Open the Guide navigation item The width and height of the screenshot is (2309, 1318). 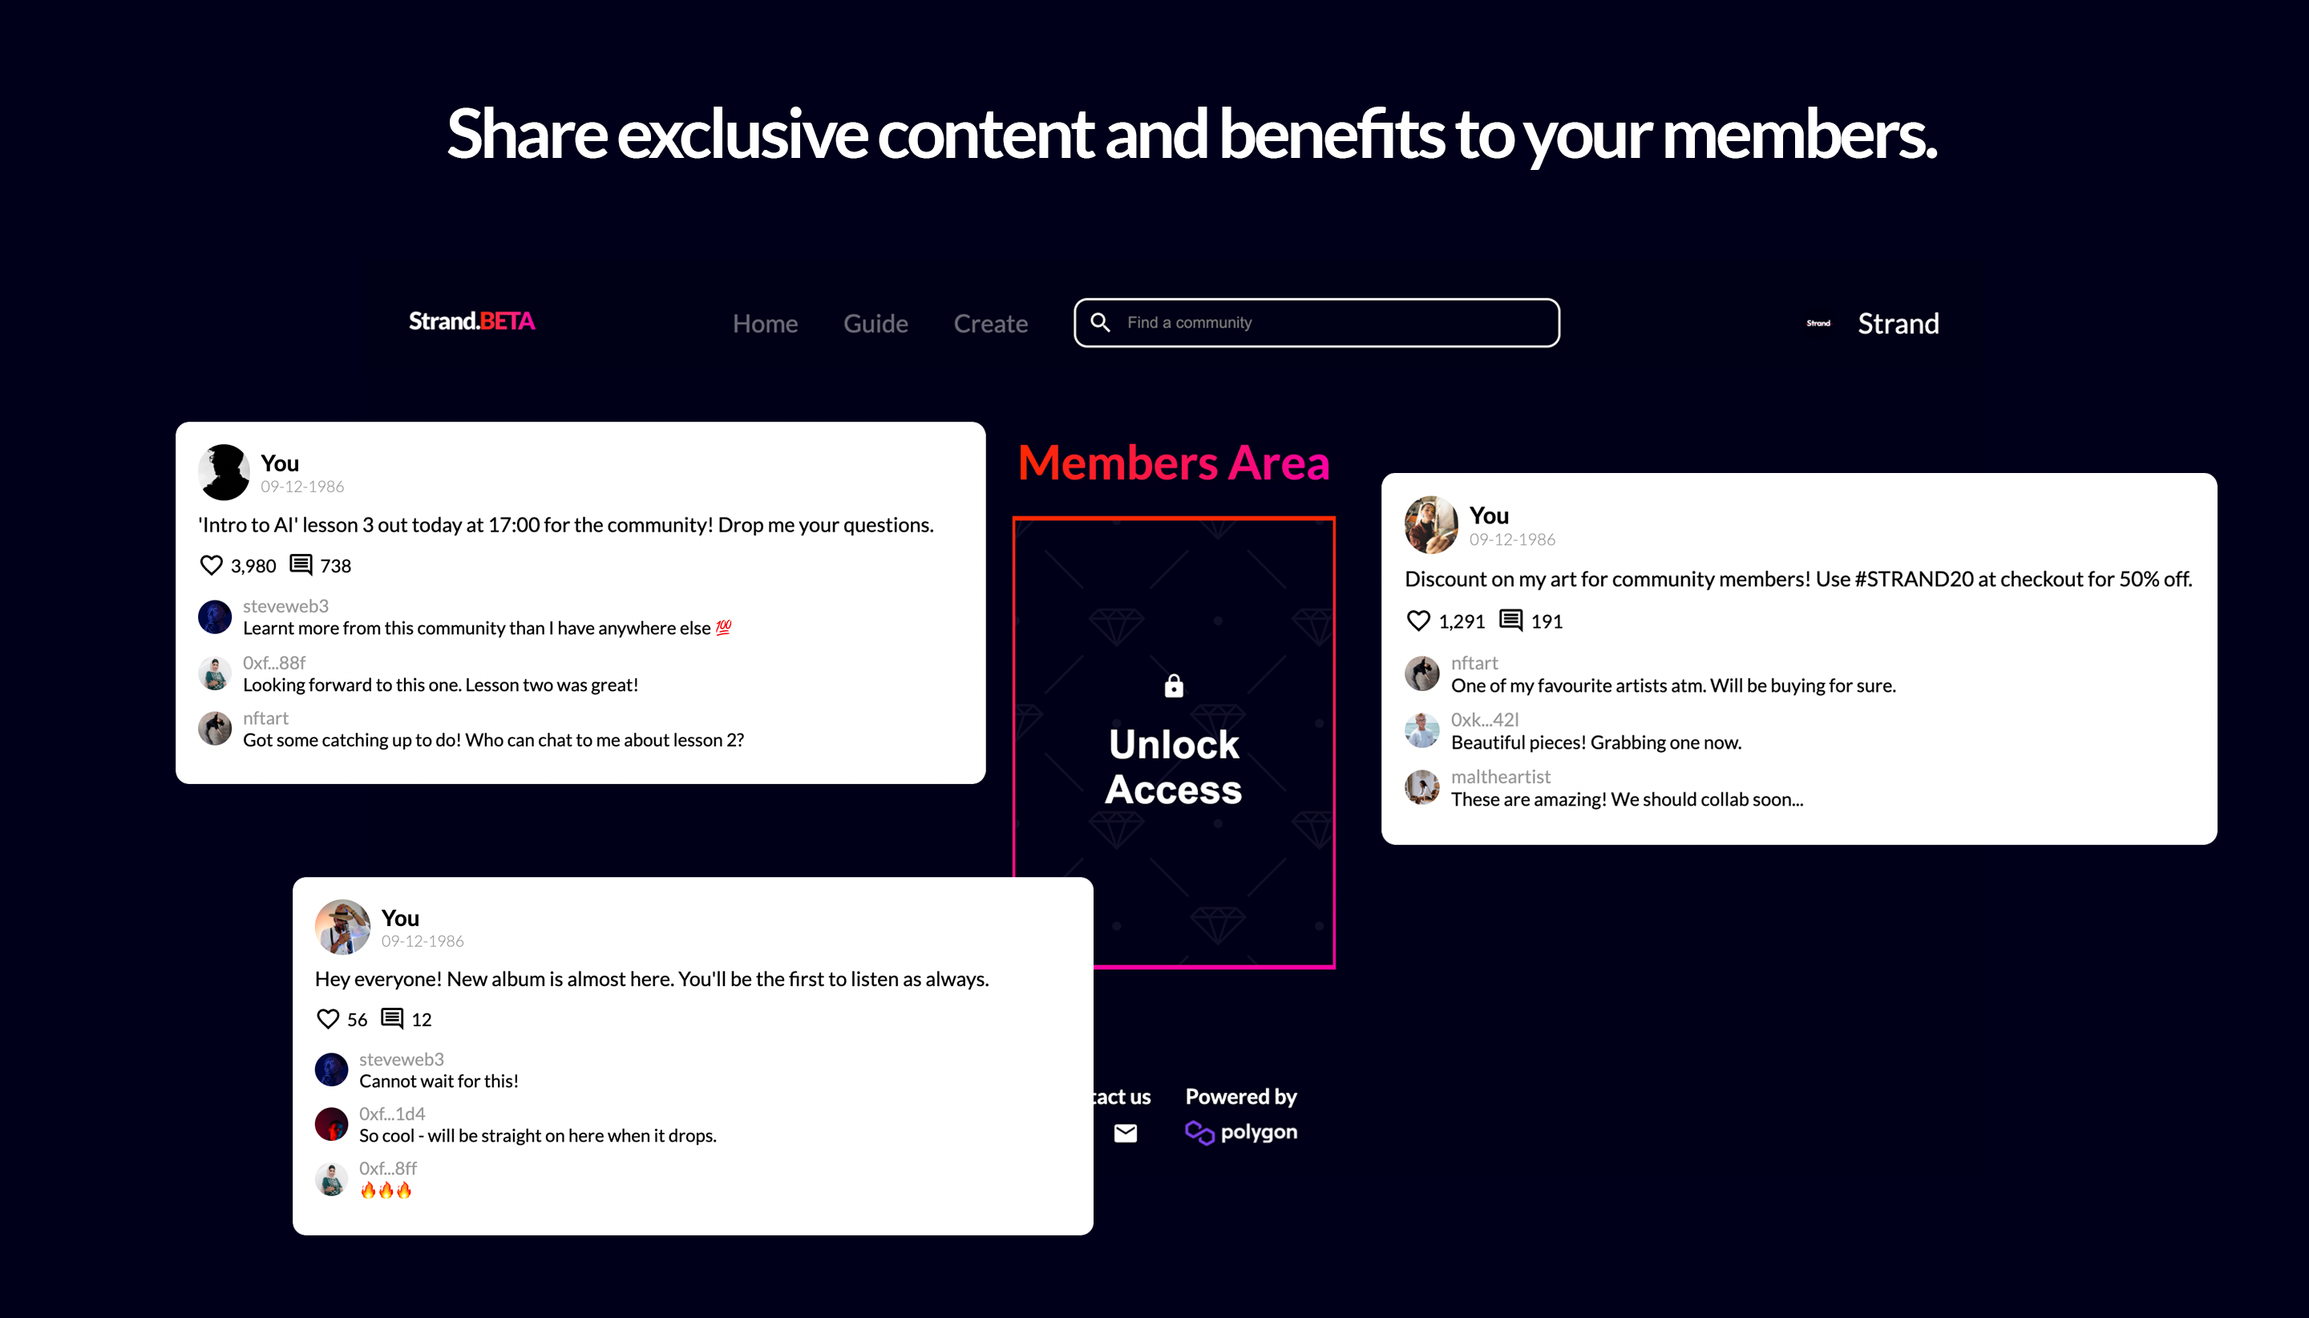(875, 323)
